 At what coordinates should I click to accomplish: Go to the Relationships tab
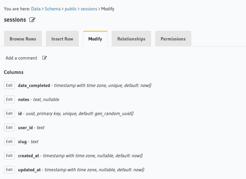131,39
